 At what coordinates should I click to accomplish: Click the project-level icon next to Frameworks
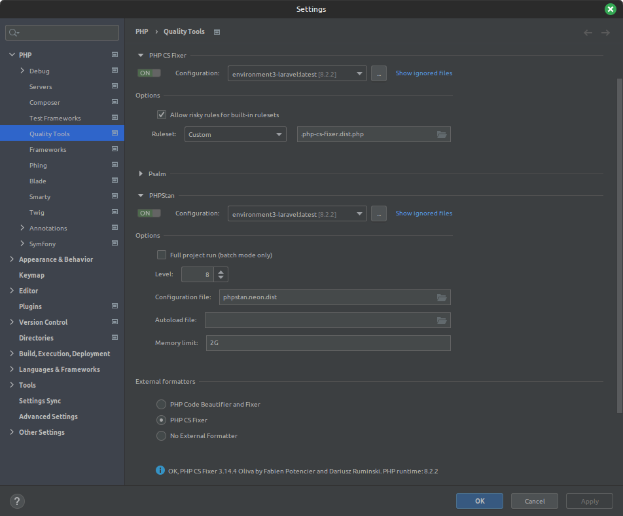pos(115,149)
